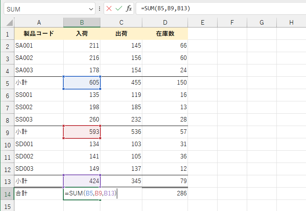Select cell with value 137

point(121,169)
